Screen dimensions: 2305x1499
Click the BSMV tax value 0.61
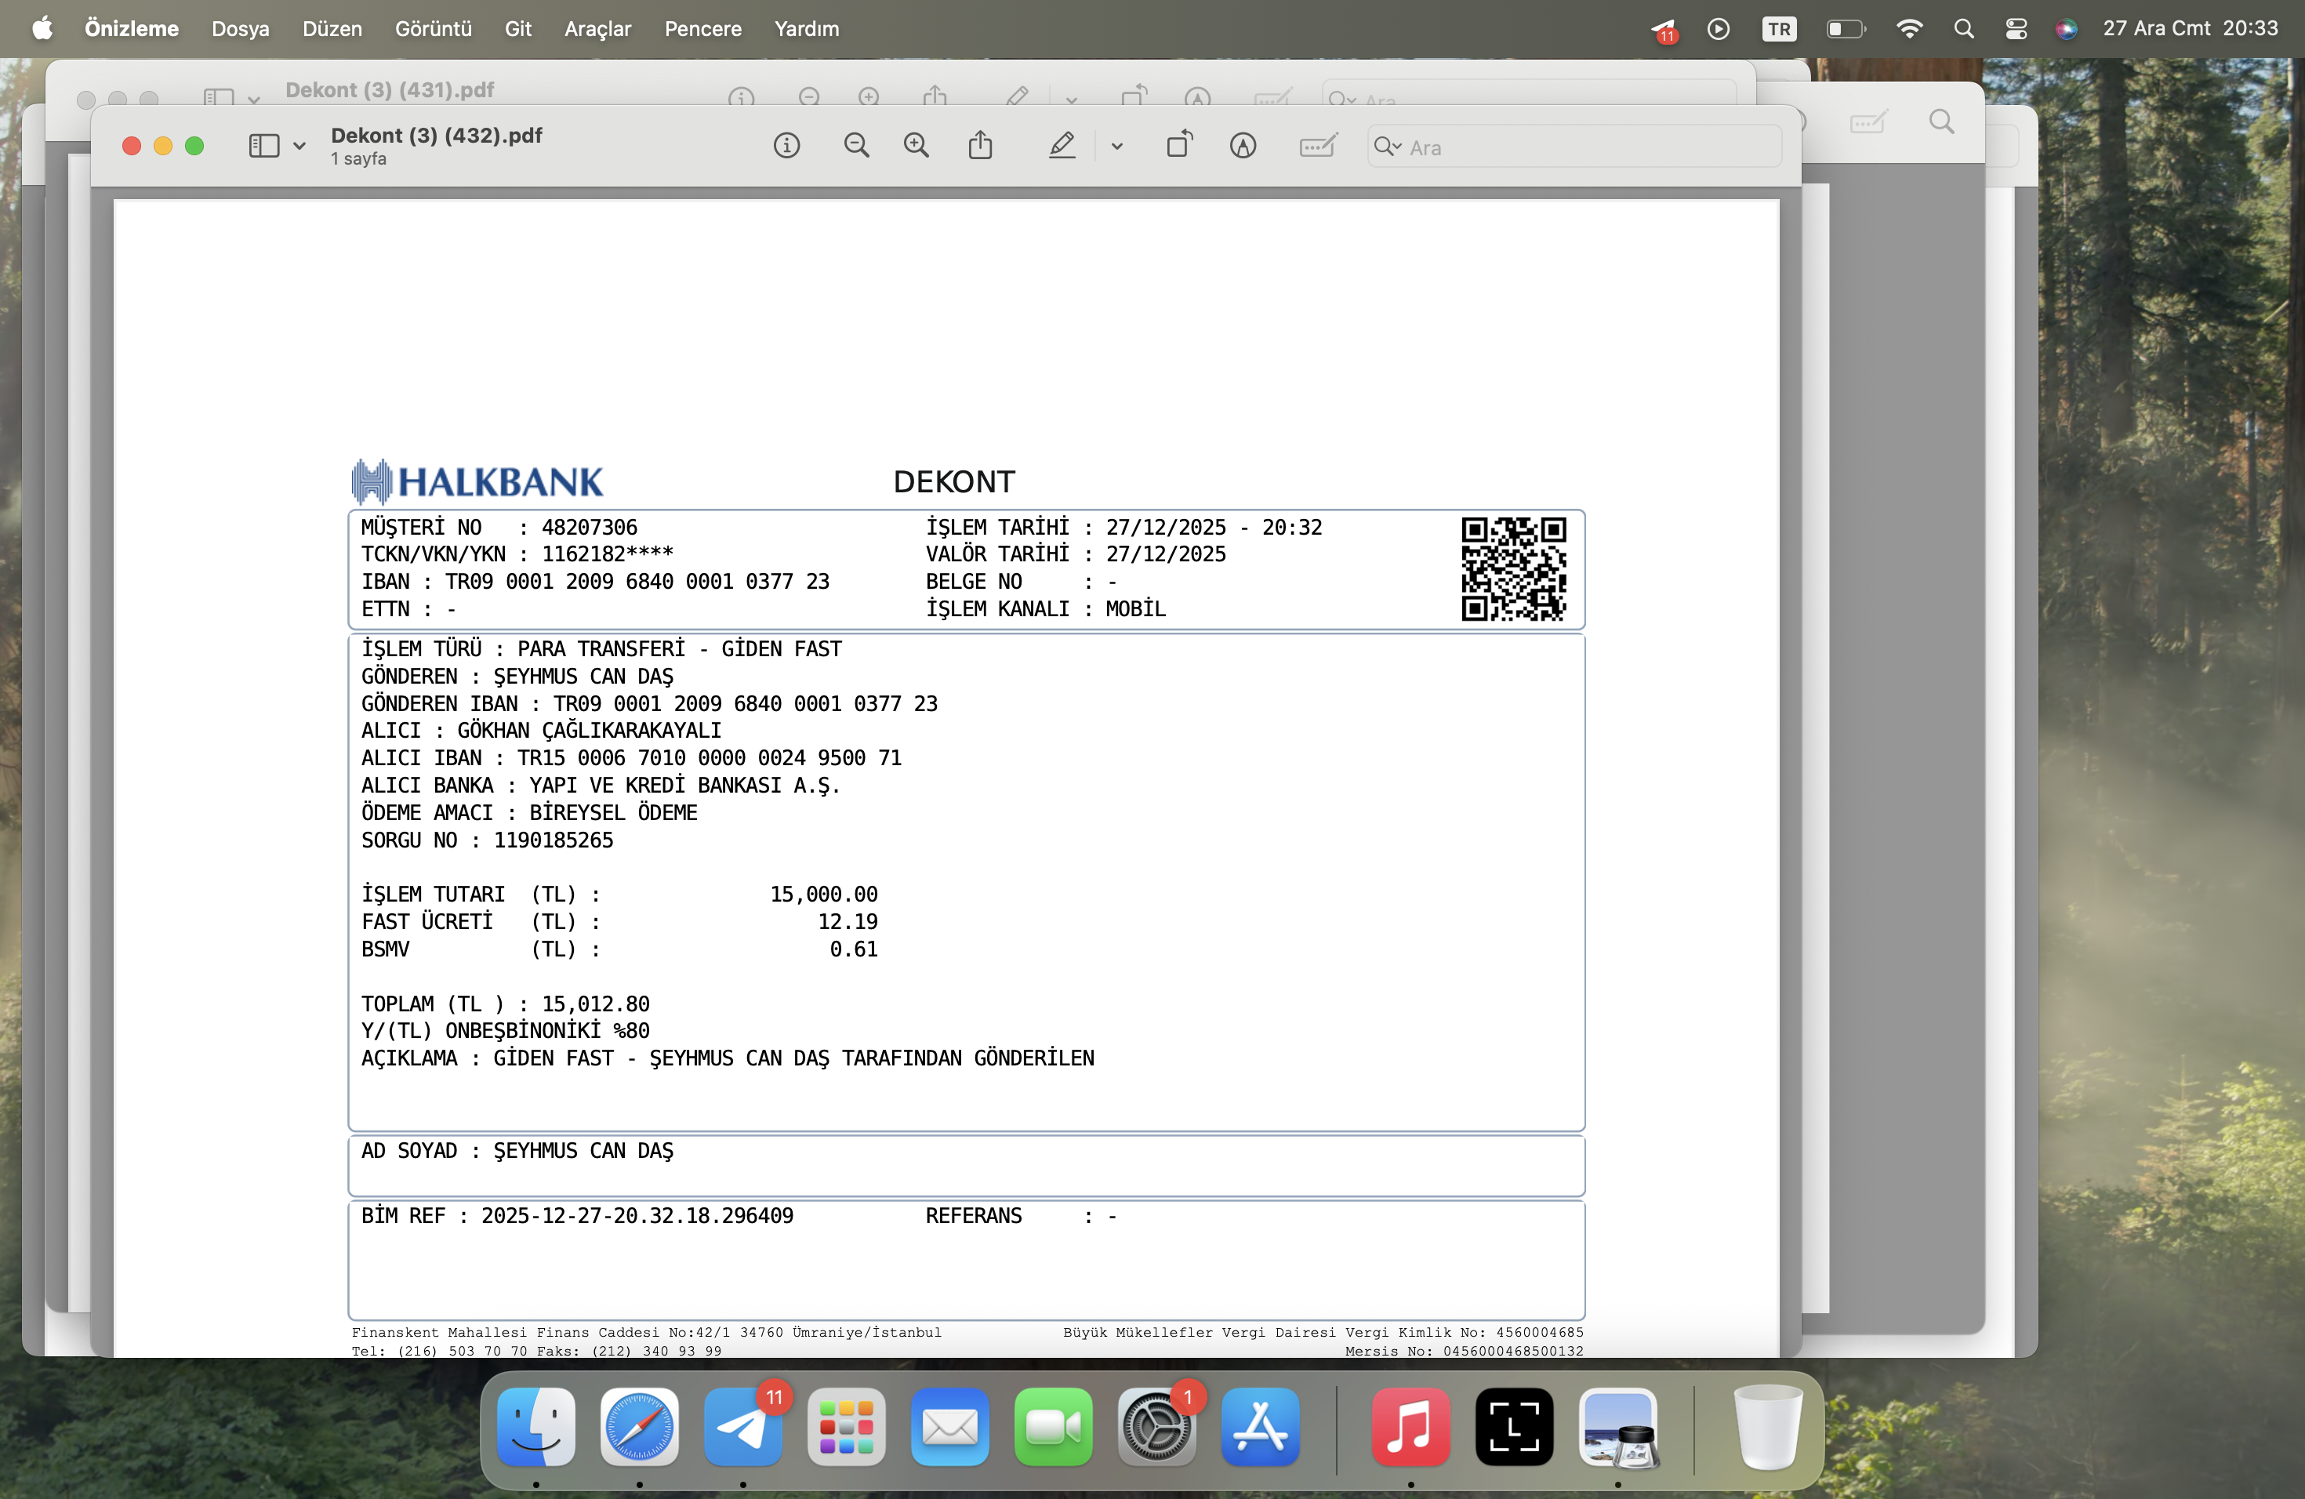coord(855,949)
